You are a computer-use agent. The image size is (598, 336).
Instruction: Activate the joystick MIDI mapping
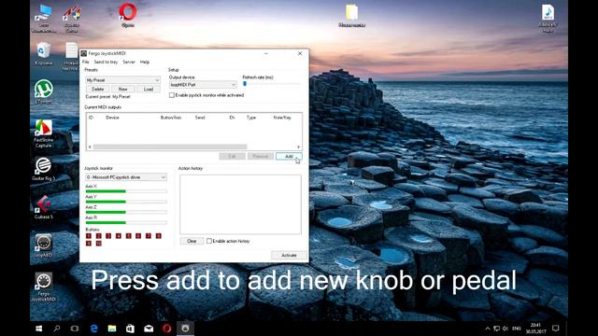[x=289, y=255]
